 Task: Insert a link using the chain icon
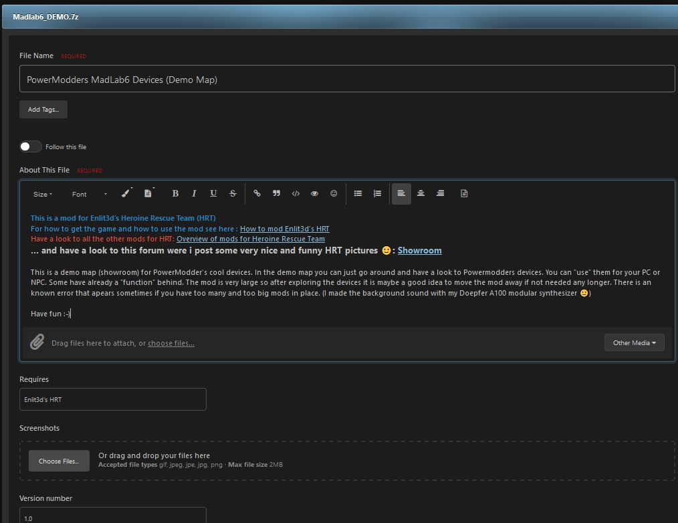tap(257, 193)
